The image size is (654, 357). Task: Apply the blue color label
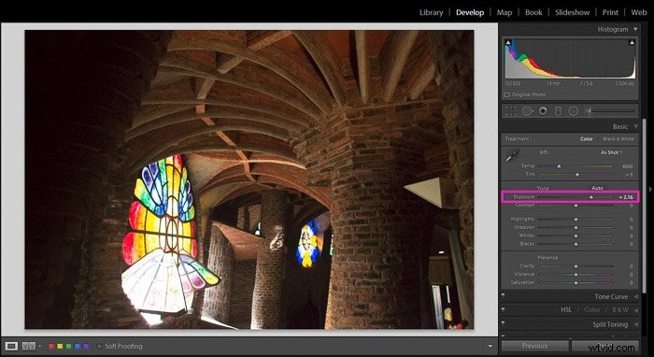pos(78,346)
